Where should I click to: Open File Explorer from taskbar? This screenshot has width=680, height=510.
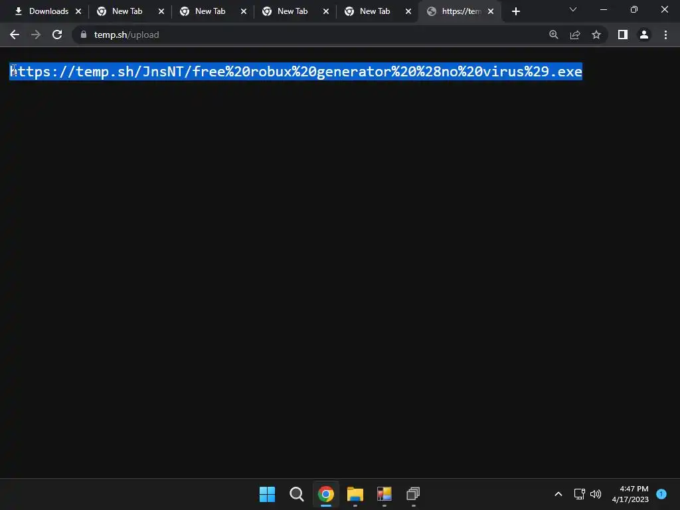(355, 494)
